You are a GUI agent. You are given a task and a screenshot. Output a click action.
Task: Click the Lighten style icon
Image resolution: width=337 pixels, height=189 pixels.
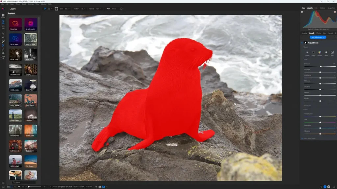tap(307, 52)
